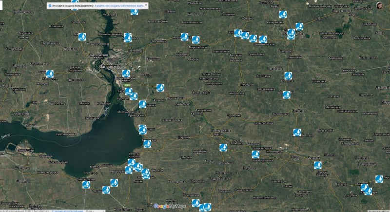Open the user profile avatar
The width and height of the screenshot is (390, 212).
point(379,5)
